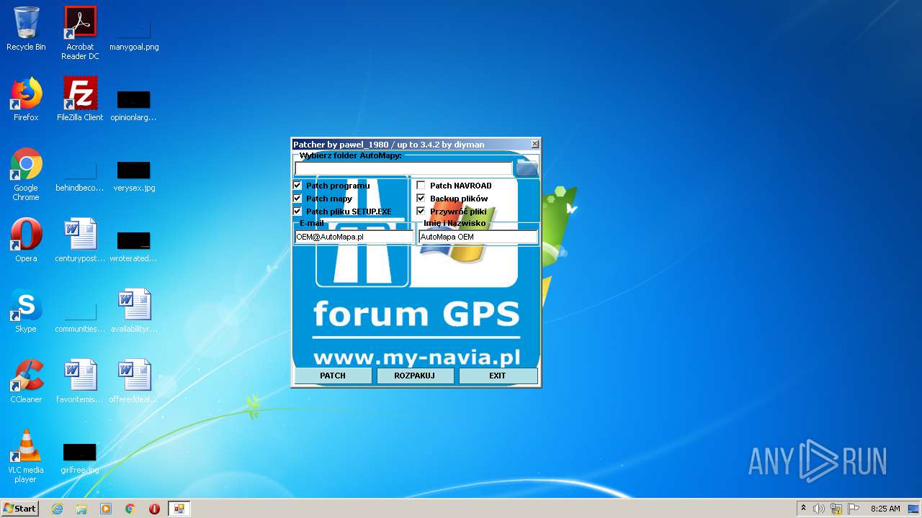The width and height of the screenshot is (922, 518).
Task: Open Internet Explorer in taskbar
Action: click(57, 509)
